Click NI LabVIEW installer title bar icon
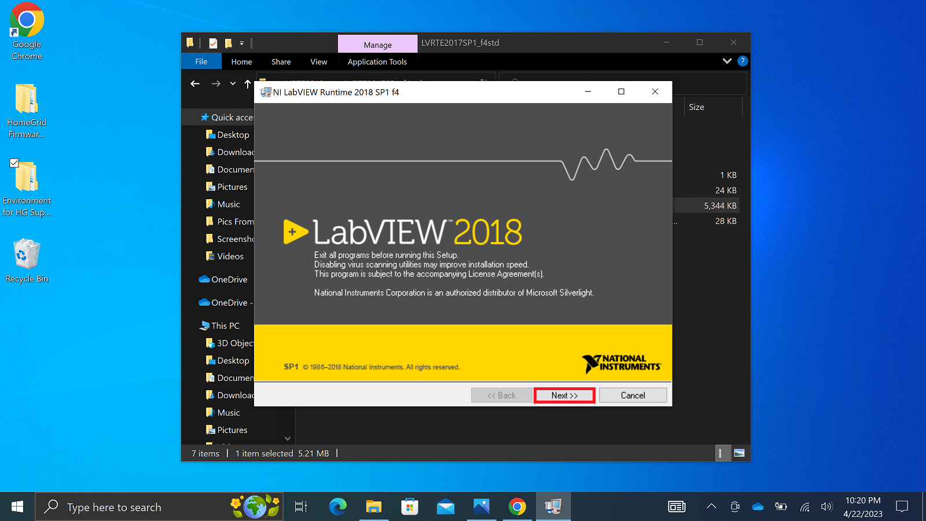The image size is (926, 521). 266,92
